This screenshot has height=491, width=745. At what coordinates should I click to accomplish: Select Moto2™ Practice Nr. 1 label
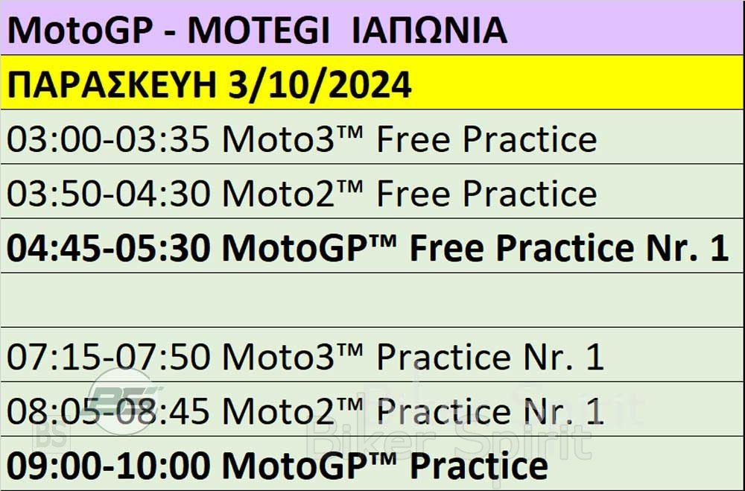(x=413, y=411)
